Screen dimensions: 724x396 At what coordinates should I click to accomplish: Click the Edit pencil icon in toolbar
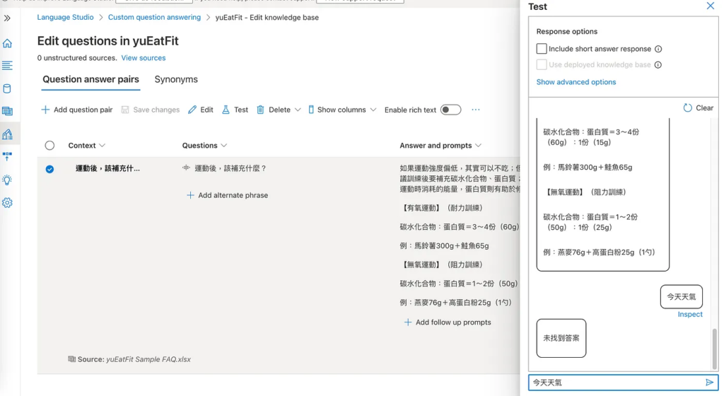(193, 110)
